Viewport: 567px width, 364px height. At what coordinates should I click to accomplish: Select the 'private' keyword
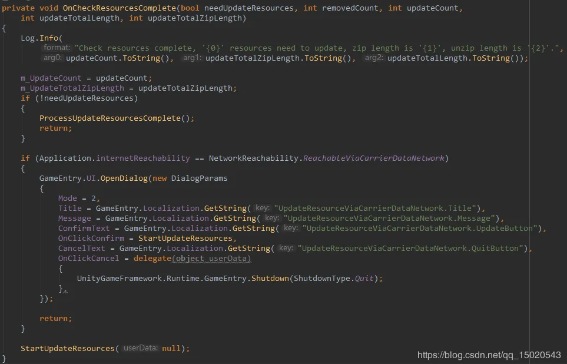pos(18,8)
